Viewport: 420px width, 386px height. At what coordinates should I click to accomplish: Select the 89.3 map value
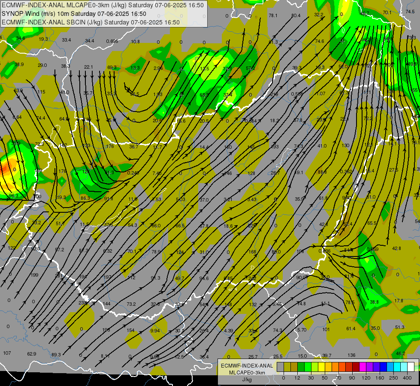tap(56, 355)
